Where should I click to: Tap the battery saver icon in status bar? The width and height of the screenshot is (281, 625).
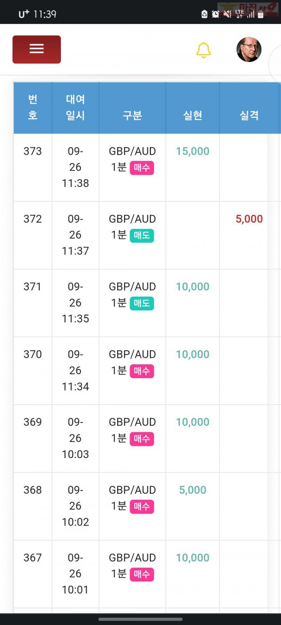[x=204, y=14]
